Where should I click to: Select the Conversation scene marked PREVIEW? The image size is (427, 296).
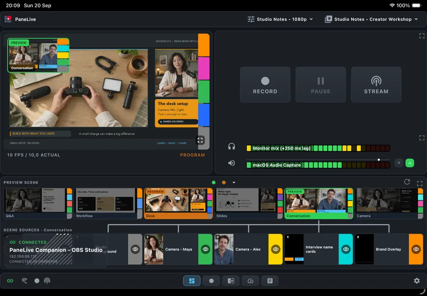tap(319, 204)
